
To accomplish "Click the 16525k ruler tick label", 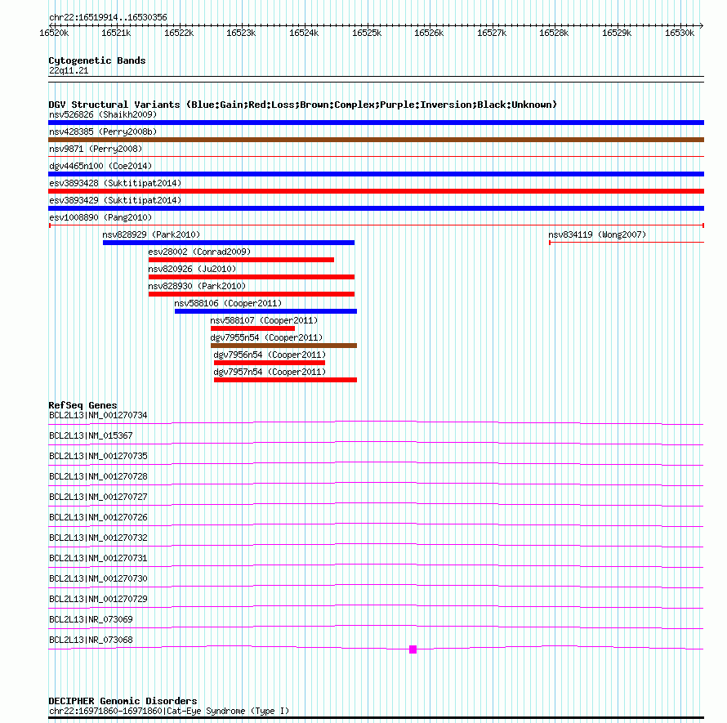I will click(x=367, y=33).
